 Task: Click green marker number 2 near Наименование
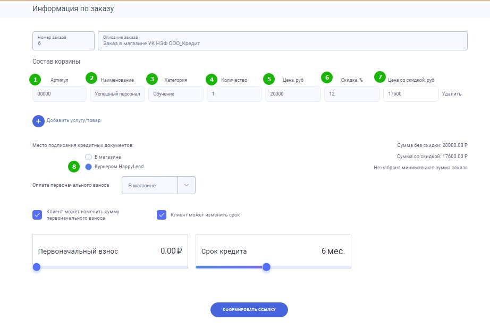pos(91,78)
